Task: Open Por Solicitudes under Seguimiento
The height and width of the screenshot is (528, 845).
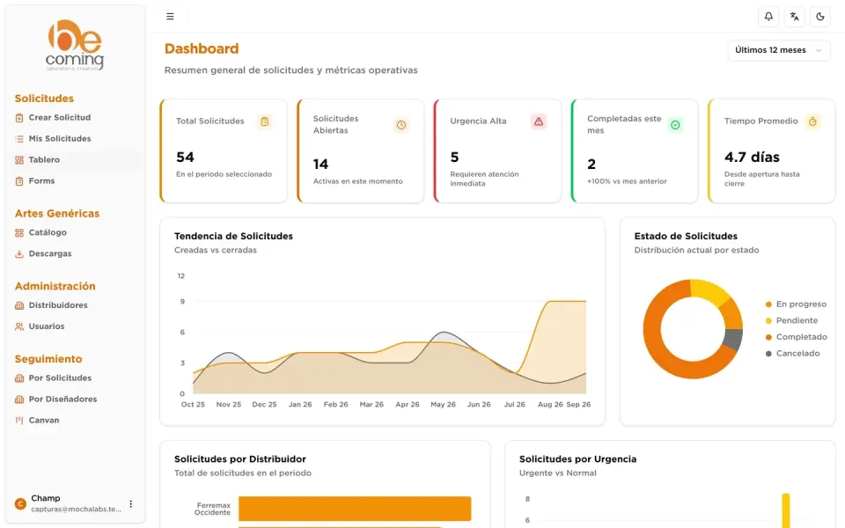Action: [x=76, y=378]
